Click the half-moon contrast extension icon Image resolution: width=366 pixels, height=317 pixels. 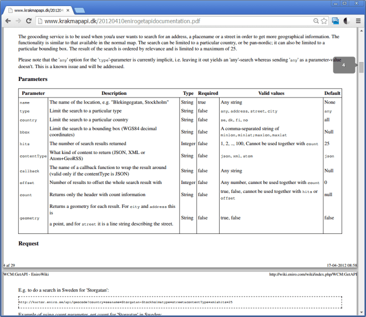pos(347,21)
